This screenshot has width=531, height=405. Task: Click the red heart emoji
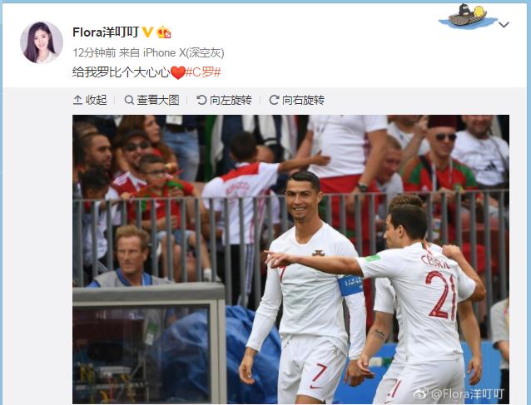pos(177,72)
